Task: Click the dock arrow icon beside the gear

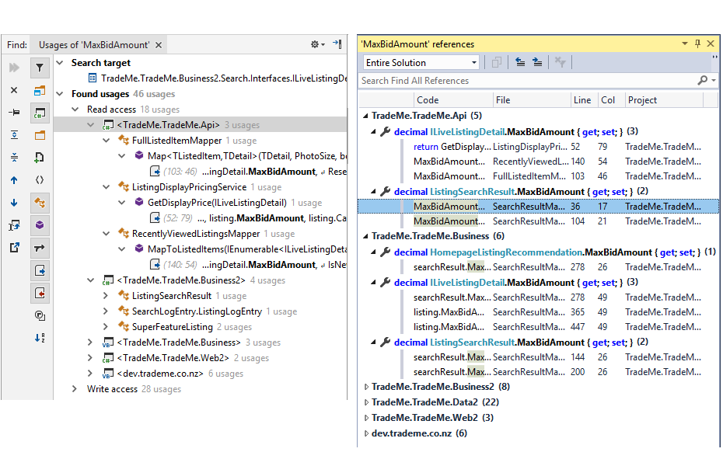Action: [x=337, y=44]
